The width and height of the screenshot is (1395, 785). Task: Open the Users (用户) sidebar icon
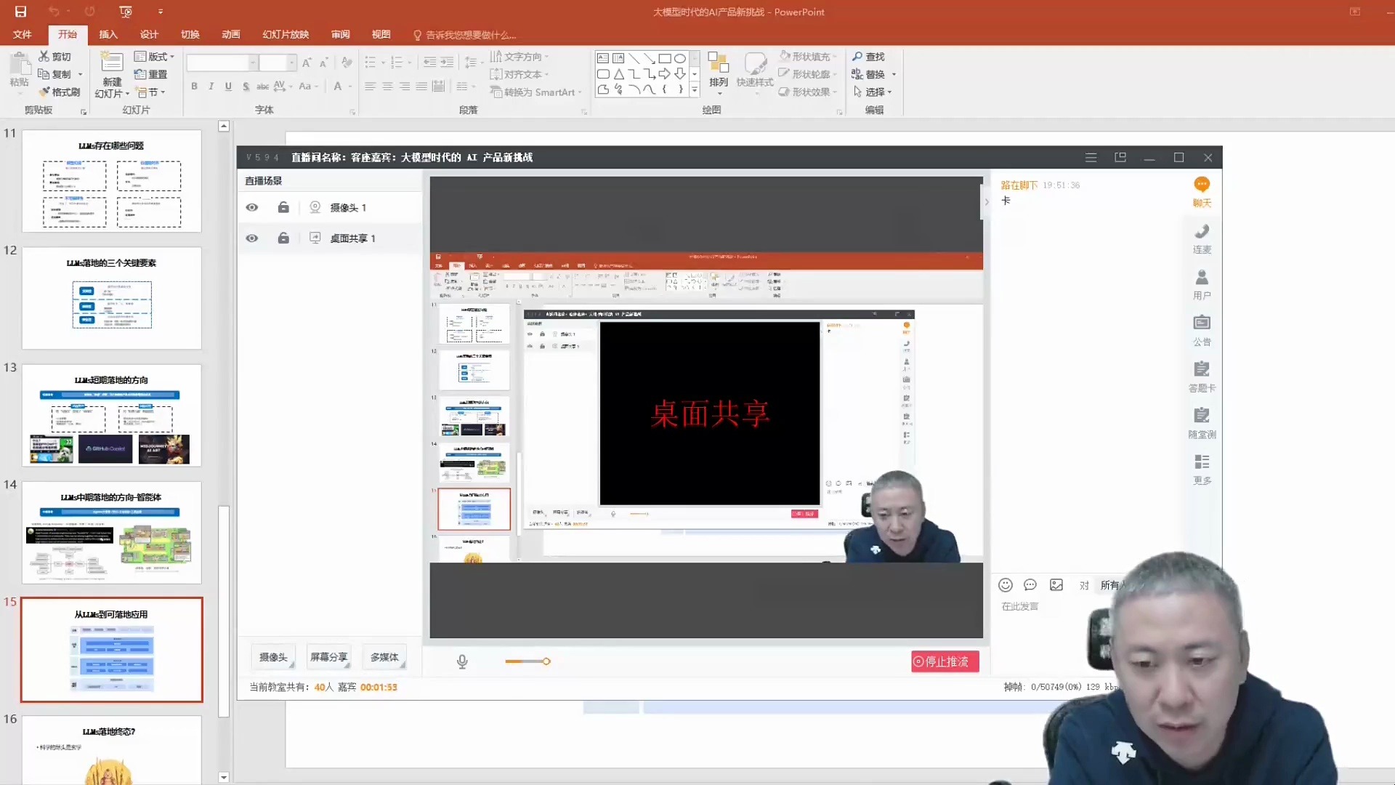(x=1202, y=278)
